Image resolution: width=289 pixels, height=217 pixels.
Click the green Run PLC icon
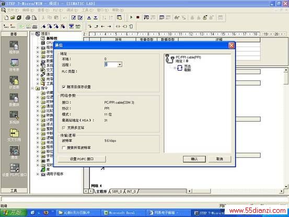coord(131,17)
